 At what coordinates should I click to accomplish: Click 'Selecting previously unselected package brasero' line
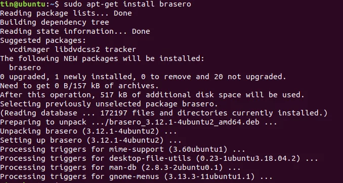pyautogui.click(x=109, y=104)
